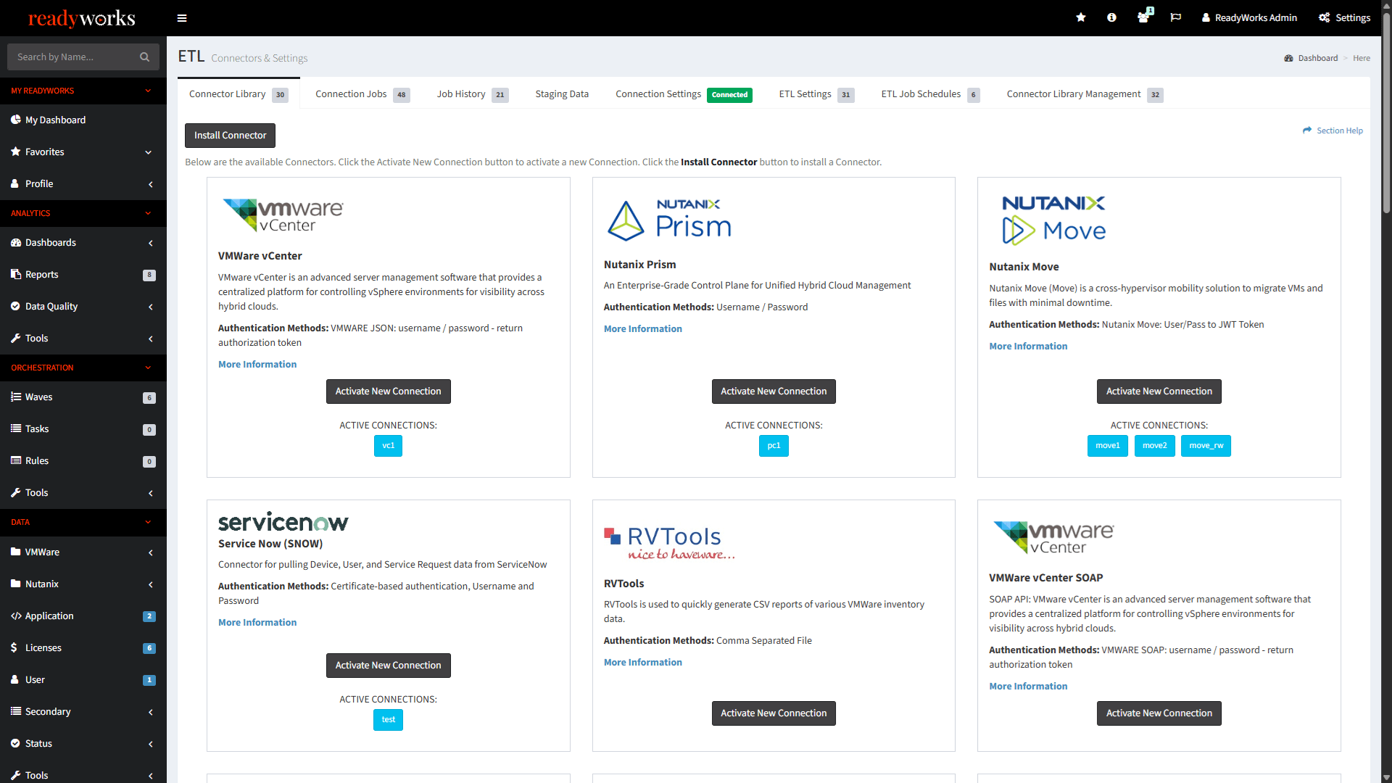
Task: Open the test active connection
Action: pyautogui.click(x=388, y=720)
